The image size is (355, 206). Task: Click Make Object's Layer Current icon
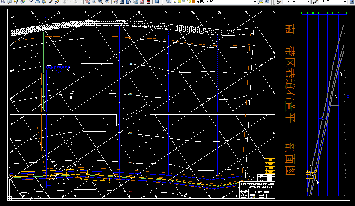pyautogui.click(x=260, y=1)
